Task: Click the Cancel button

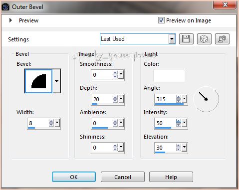Action: pyautogui.click(x=123, y=177)
